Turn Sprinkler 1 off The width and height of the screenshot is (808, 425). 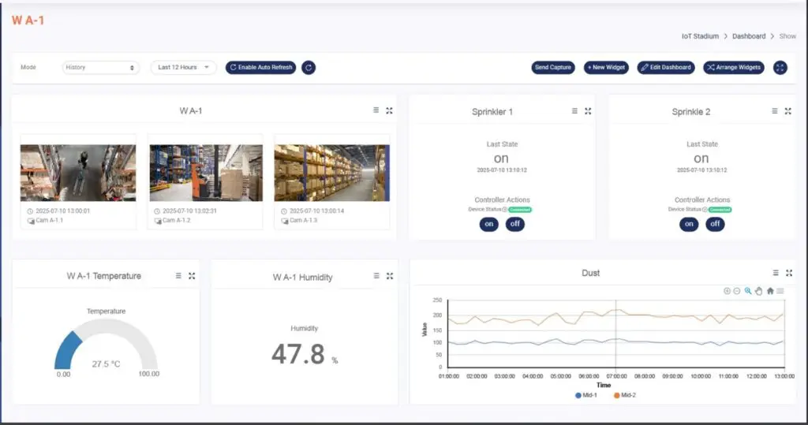514,224
